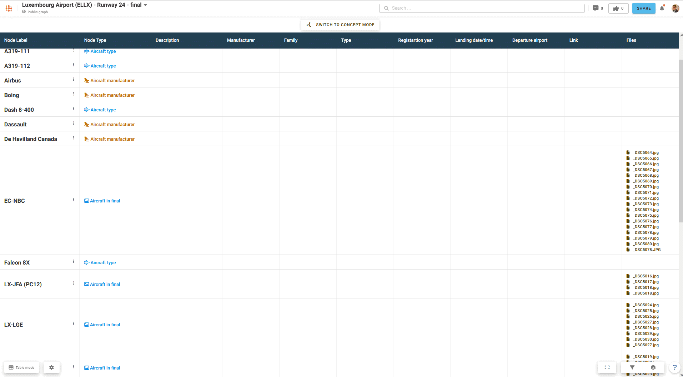Screen dimensions: 683x377
Task: Click the Manufacturer column header
Action: (x=241, y=40)
